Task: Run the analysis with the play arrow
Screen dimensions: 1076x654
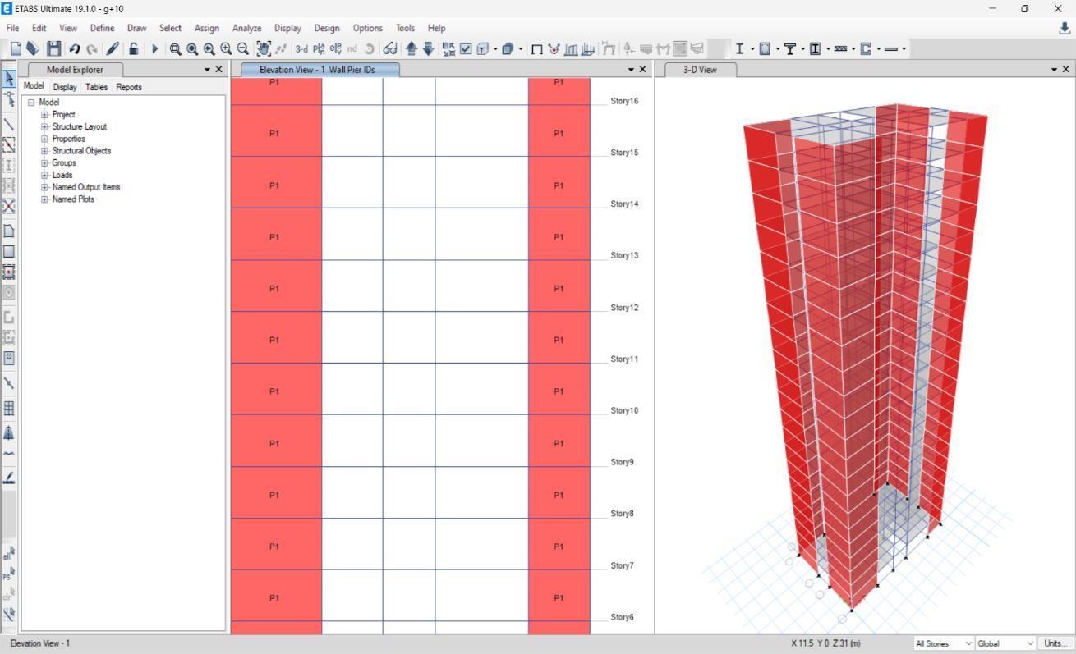Action: pos(154,49)
